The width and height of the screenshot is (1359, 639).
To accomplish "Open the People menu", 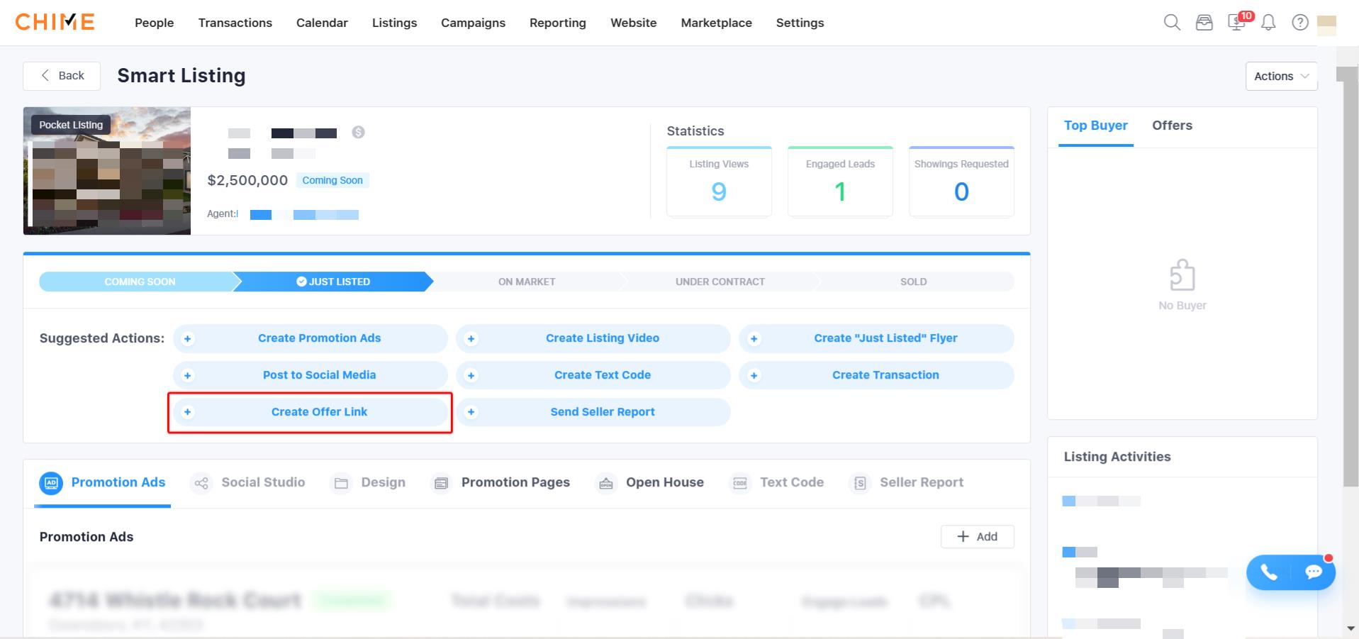I will (x=155, y=23).
